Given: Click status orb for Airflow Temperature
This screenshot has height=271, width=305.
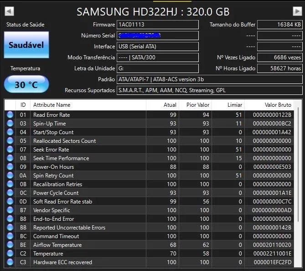Looking at the screenshot, I should click(x=10, y=245).
